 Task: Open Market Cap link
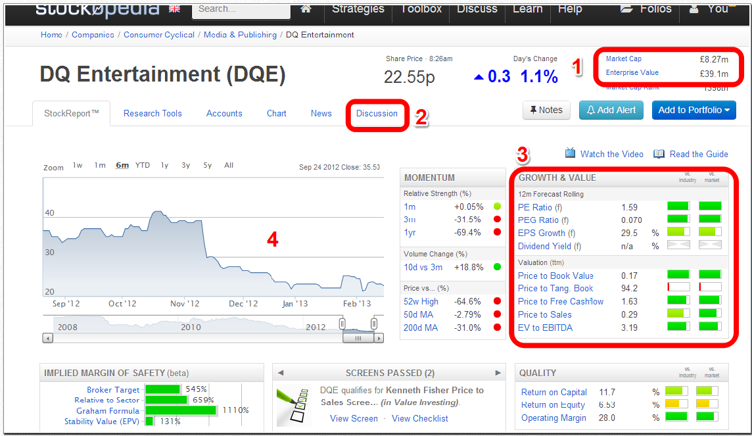pyautogui.click(x=623, y=59)
